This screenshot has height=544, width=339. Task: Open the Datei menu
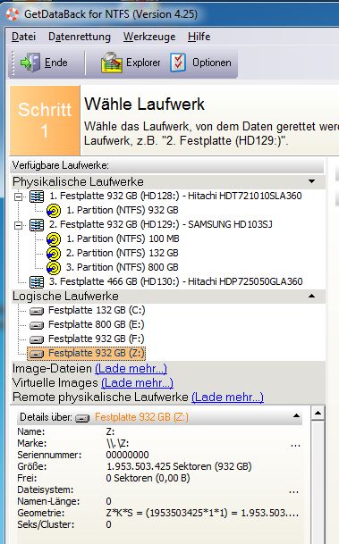(x=23, y=37)
